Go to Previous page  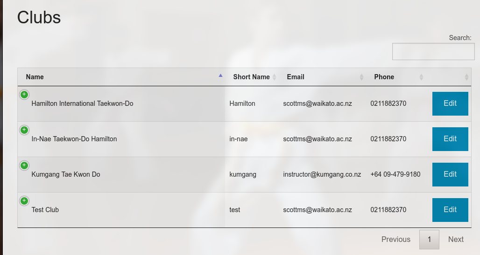click(x=395, y=240)
